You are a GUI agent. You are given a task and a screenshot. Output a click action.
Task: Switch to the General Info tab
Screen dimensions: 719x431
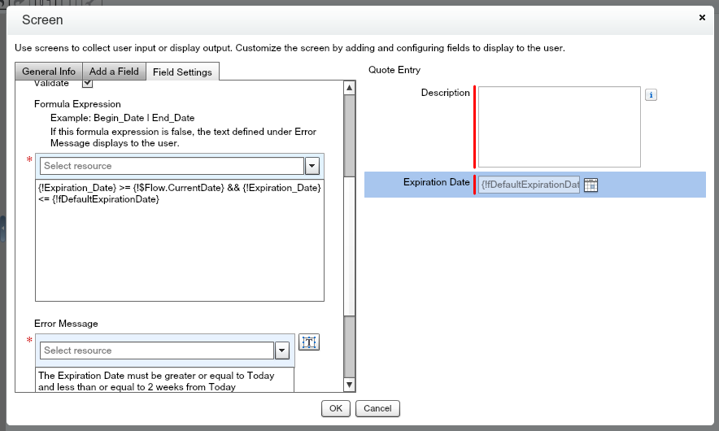pyautogui.click(x=49, y=72)
